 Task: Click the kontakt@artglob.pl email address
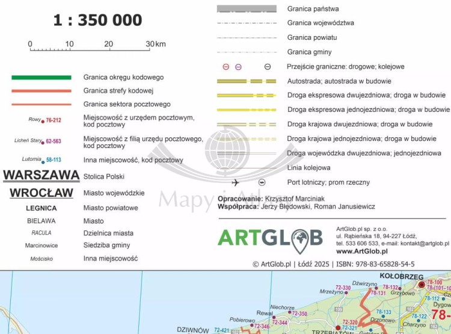click(x=425, y=244)
